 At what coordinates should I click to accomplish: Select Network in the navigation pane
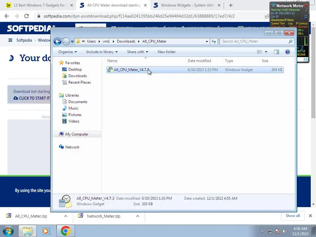point(69,147)
